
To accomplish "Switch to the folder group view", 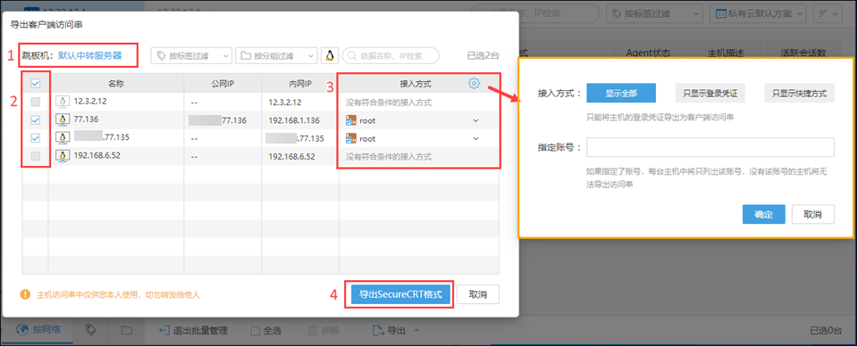I will pos(126,330).
